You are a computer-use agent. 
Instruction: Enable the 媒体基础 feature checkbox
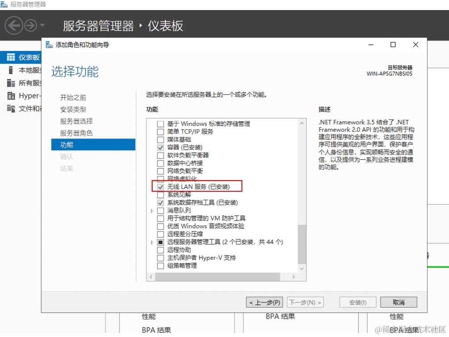point(161,140)
